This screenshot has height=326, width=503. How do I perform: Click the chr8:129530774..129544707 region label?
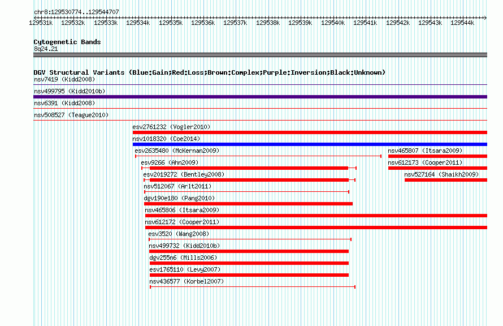point(76,12)
